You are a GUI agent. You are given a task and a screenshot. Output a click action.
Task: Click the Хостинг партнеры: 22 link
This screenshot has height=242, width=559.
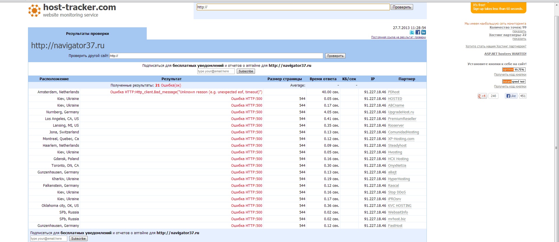coord(507,35)
